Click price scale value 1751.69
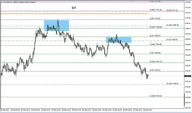Viewport: 192px width, 113px height. (x=188, y=108)
